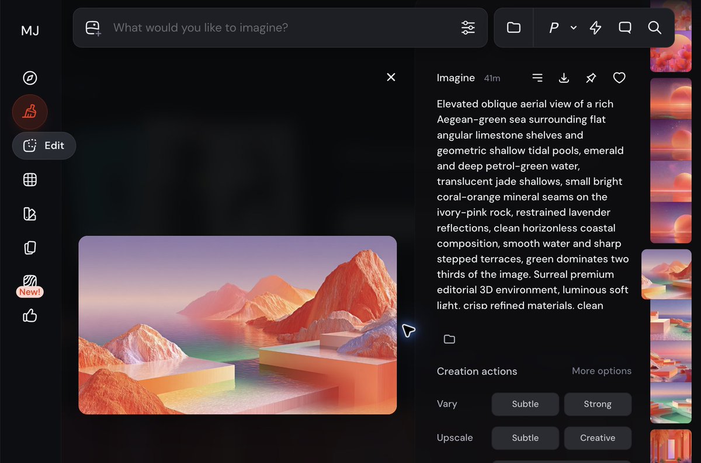Click the folder icon below the prompt description
The height and width of the screenshot is (463, 701).
(449, 339)
